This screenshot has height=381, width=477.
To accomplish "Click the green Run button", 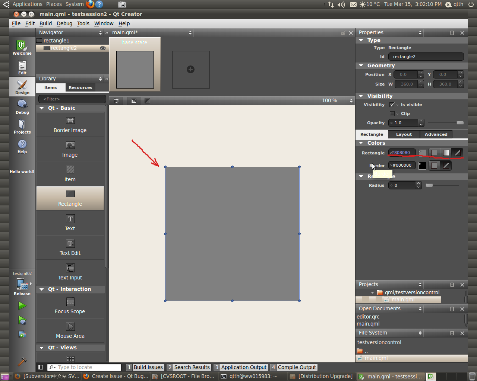I will coord(22,306).
